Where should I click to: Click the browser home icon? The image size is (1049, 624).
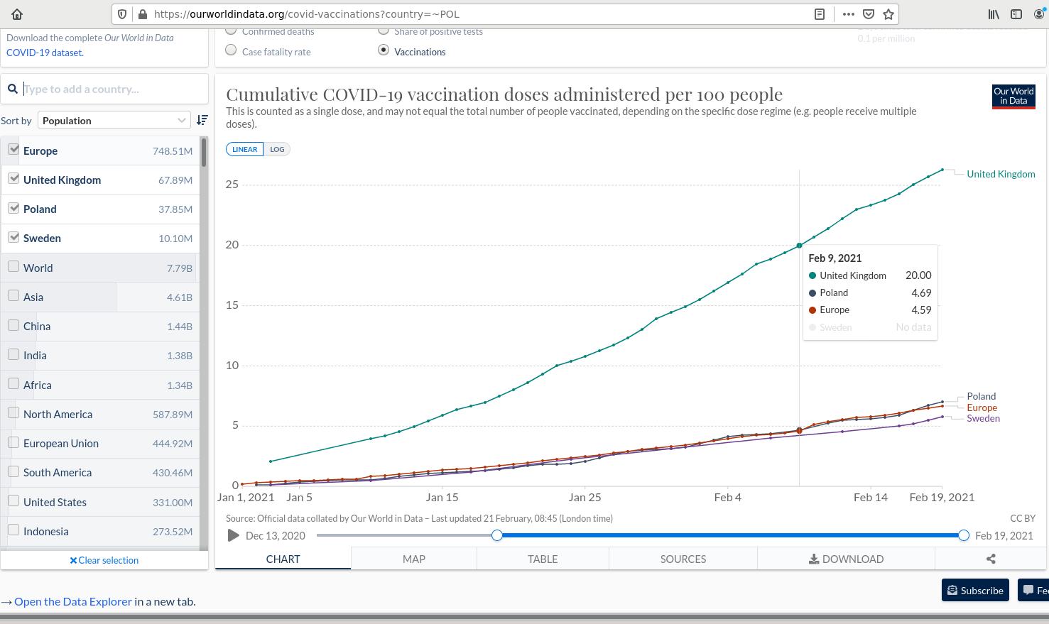[x=17, y=13]
